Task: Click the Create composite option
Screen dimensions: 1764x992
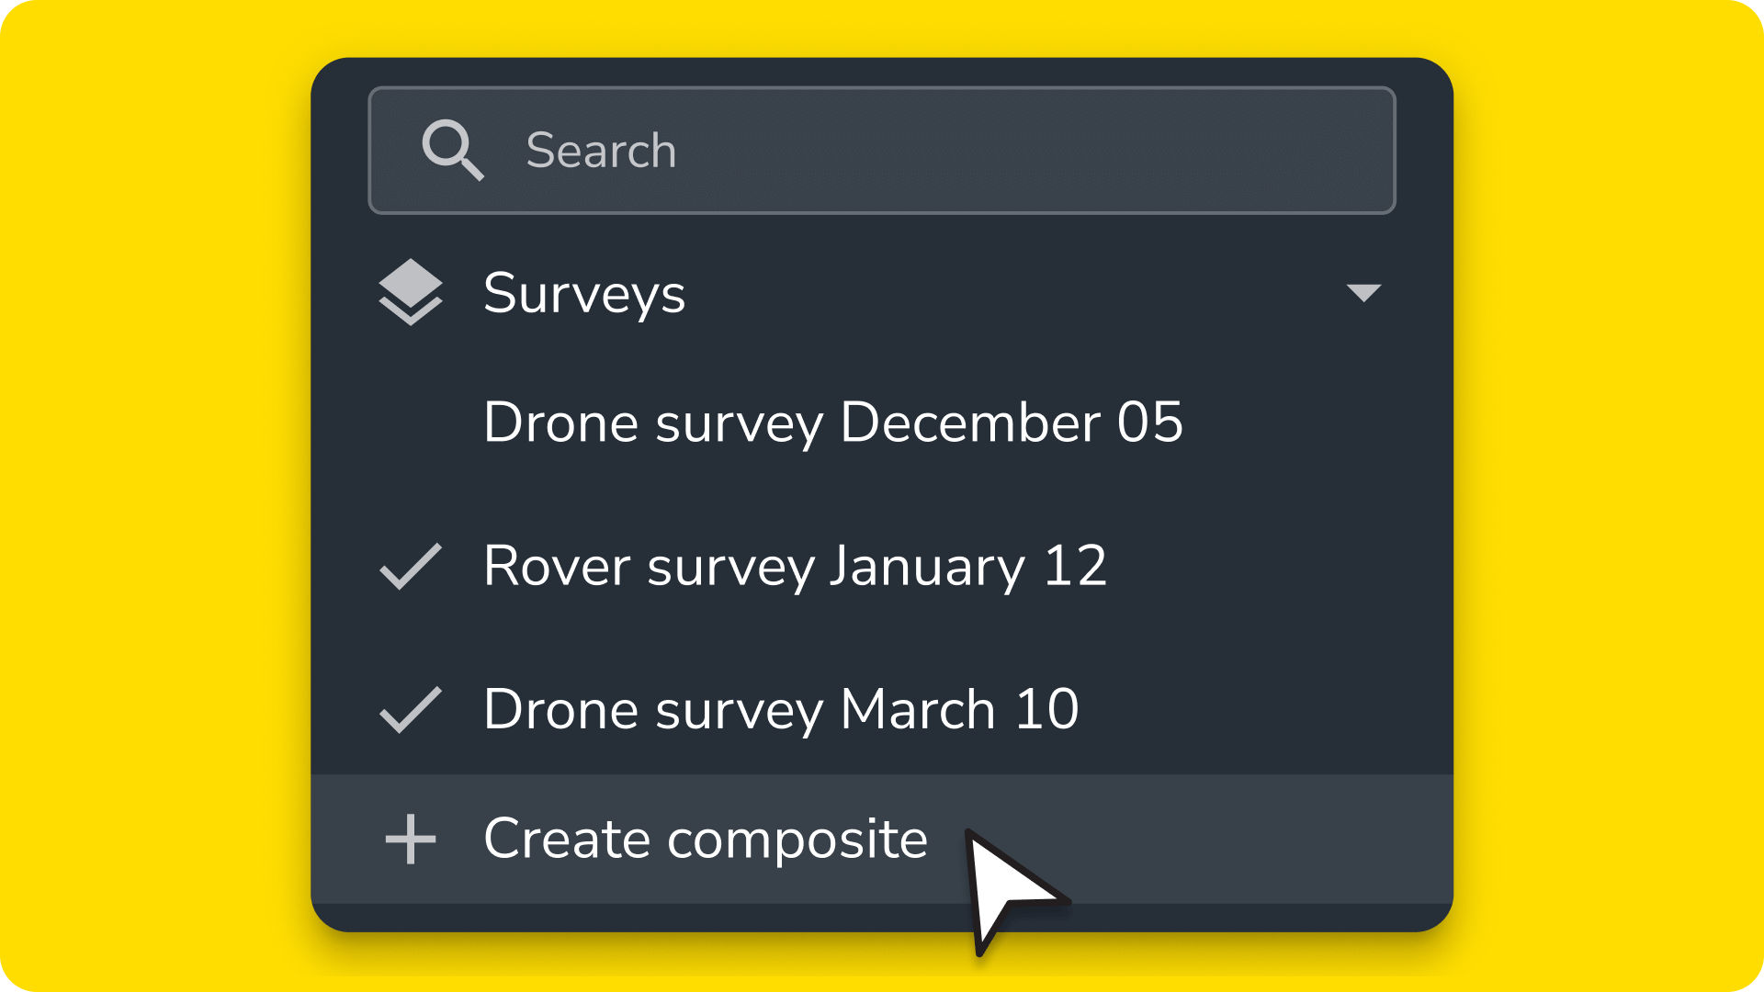Action: pos(705,839)
